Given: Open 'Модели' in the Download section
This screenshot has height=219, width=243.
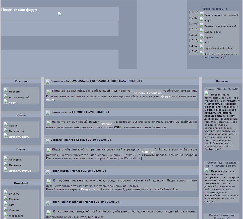Looking at the screenshot, I should (x=14, y=199).
